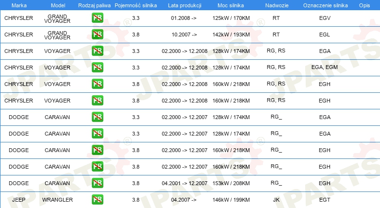Screen dimensions: 380x208
Task: Select the WRANGLER model cell
Action: pos(57,200)
